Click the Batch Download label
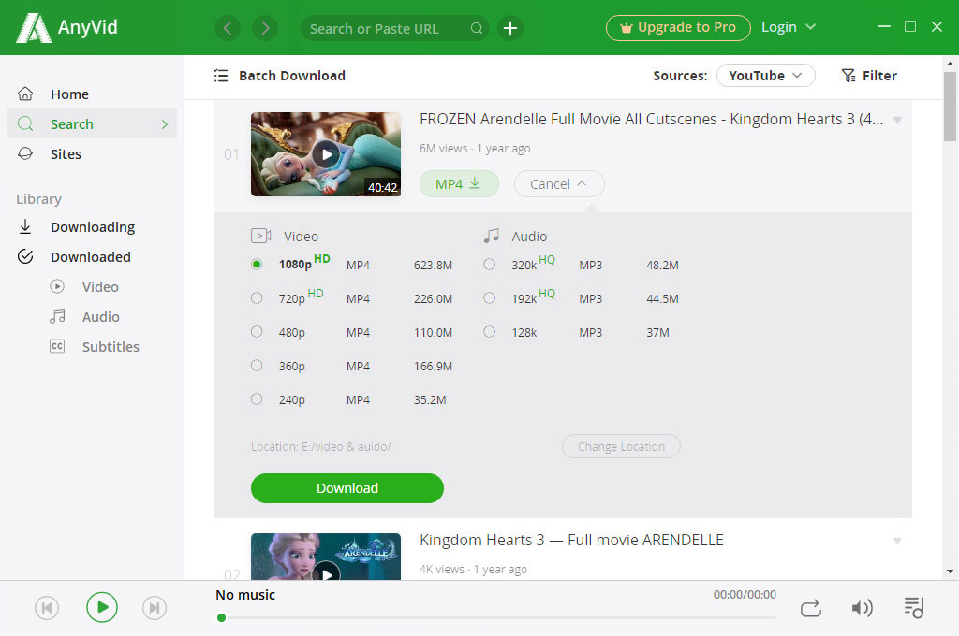The image size is (959, 636). pos(292,76)
